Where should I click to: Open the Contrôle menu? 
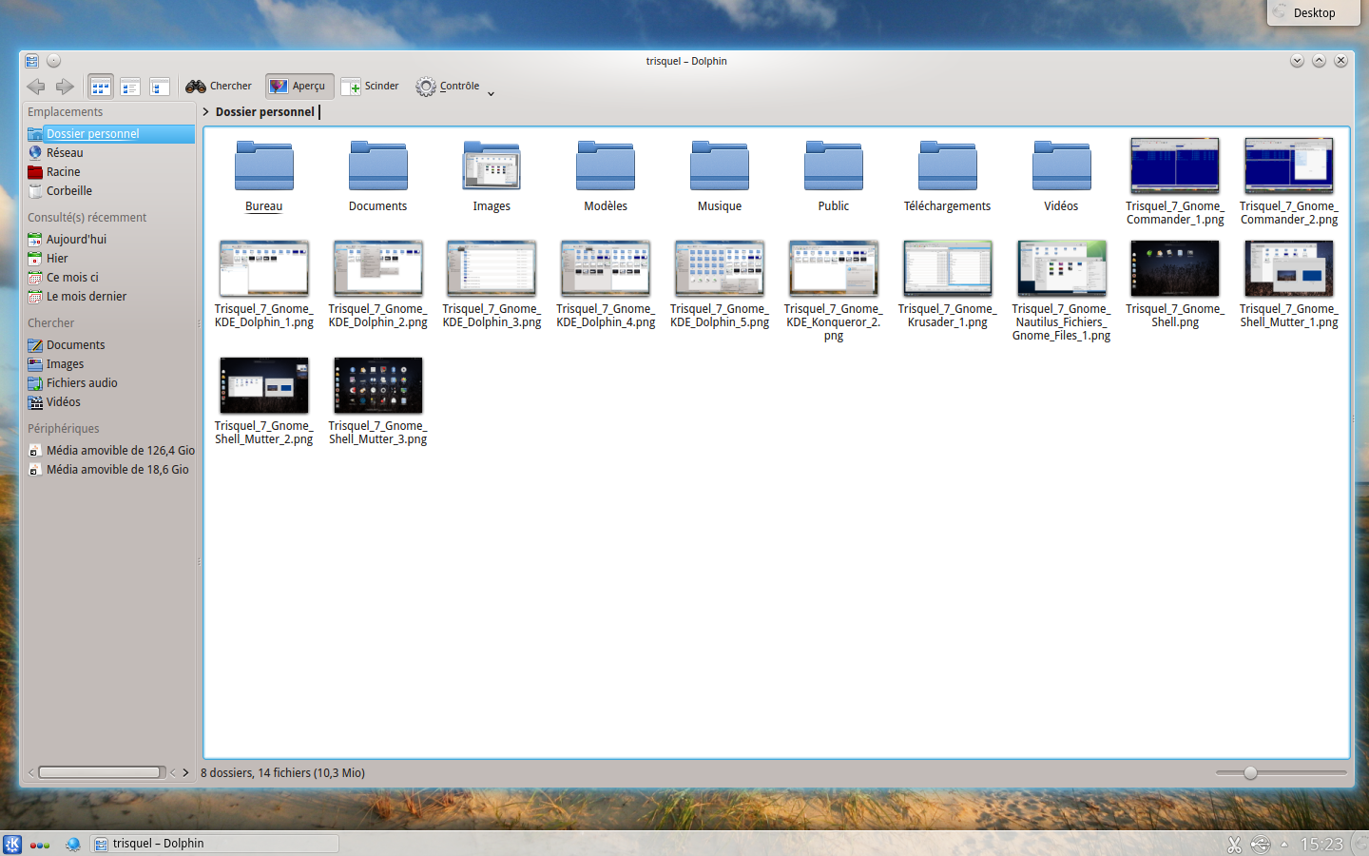click(448, 86)
